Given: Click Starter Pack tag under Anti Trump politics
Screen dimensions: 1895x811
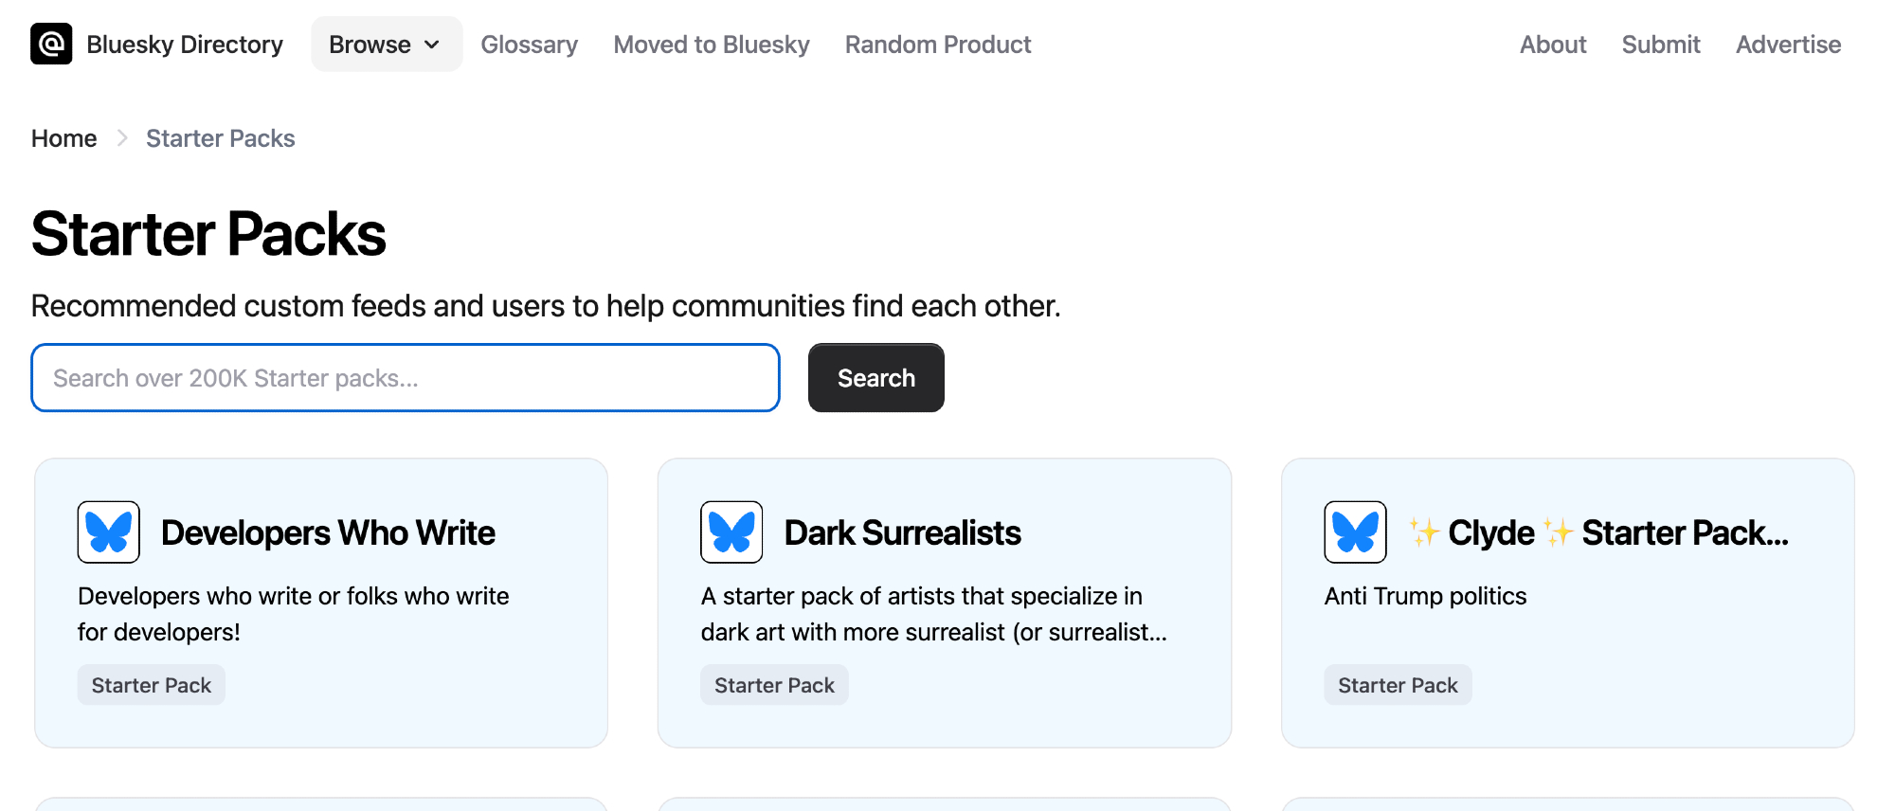Looking at the screenshot, I should [1398, 685].
